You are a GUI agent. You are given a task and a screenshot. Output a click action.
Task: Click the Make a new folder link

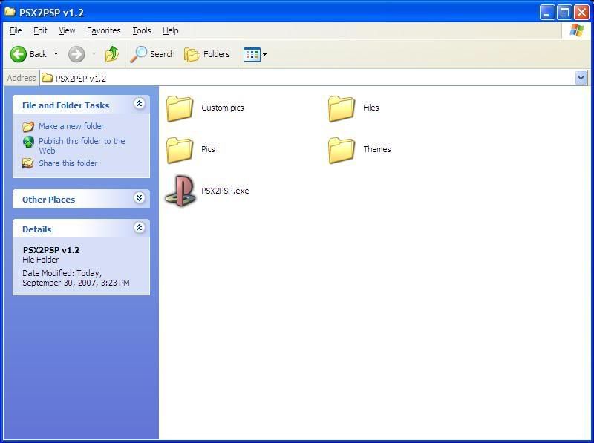tap(71, 126)
